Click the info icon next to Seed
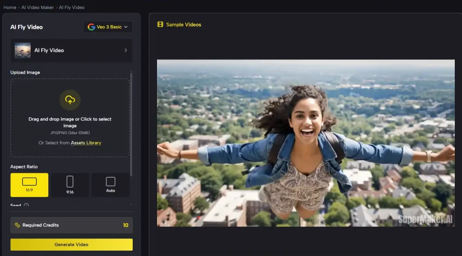This screenshot has width=462, height=256. (x=26, y=206)
